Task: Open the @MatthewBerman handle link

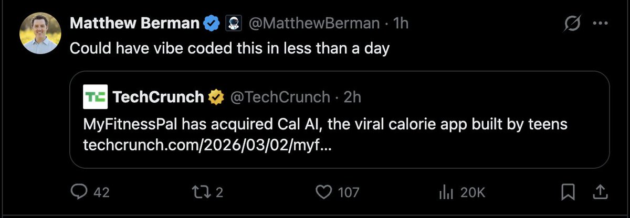Action: pyautogui.click(x=313, y=24)
